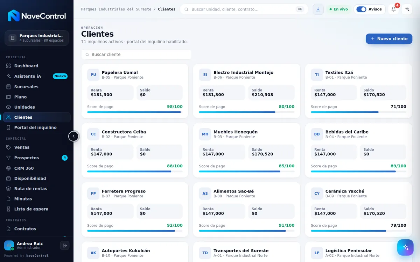420x262 pixels.
Task: Click Textiles Itzá payment score bar
Action: click(358, 112)
